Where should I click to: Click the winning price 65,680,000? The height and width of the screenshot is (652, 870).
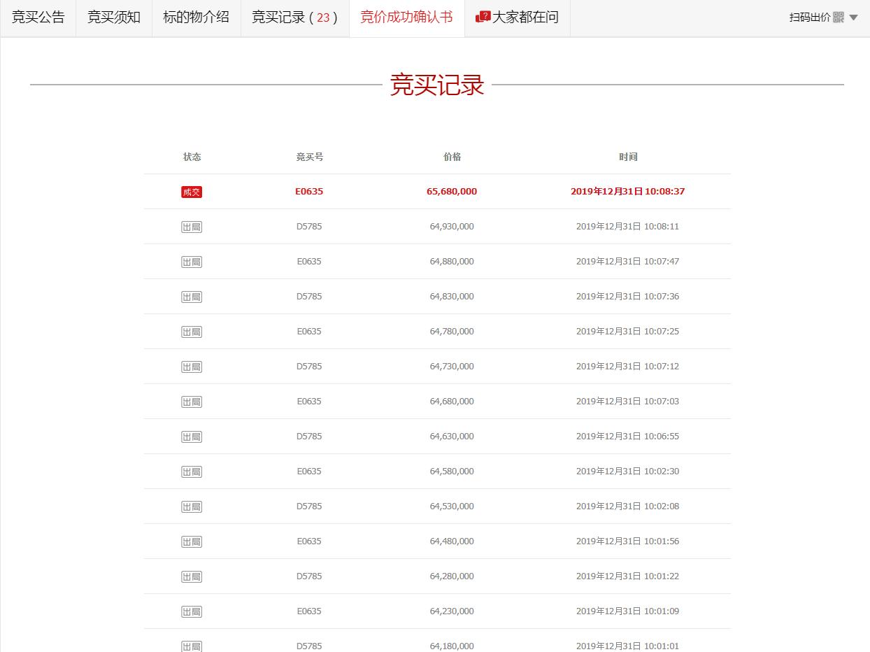(452, 191)
